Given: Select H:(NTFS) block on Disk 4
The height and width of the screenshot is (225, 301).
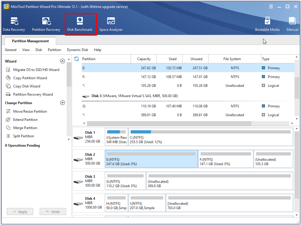Looking at the screenshot, I should (x=116, y=203).
